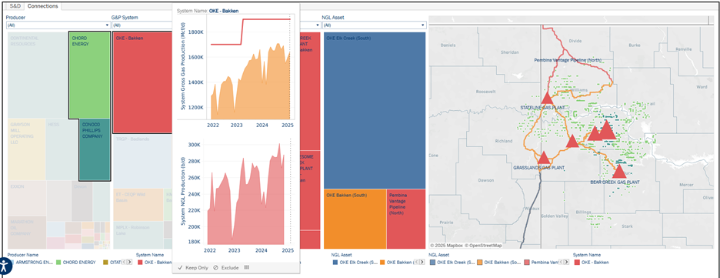Click the Exclude option in tooltip
The image size is (720, 278).
[226, 267]
